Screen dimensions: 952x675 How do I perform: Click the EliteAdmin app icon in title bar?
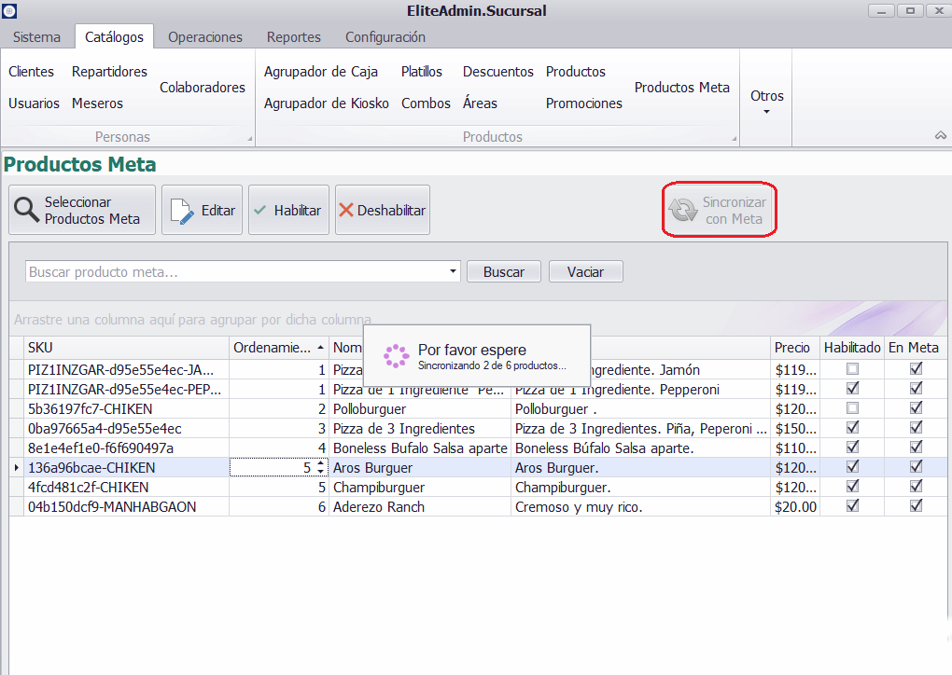coord(9,10)
